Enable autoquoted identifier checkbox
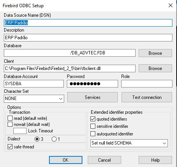 93,134
